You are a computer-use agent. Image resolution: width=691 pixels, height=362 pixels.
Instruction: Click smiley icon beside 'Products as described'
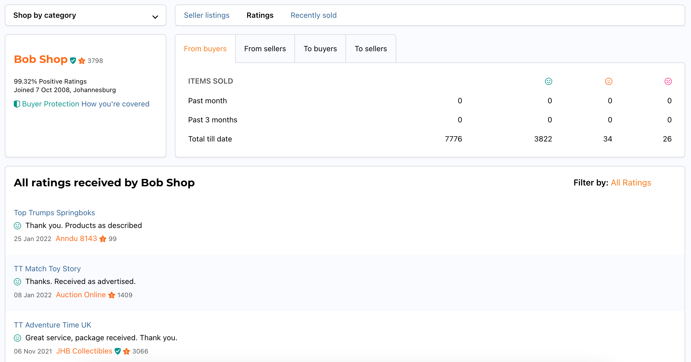(18, 226)
